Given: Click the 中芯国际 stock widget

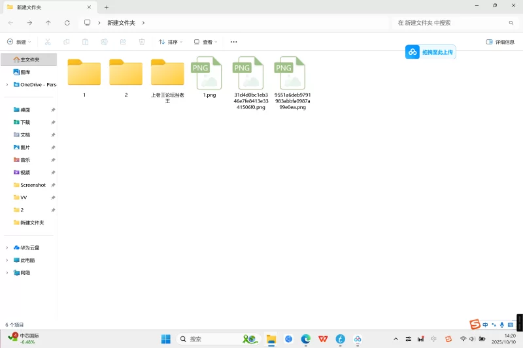Looking at the screenshot, I should pyautogui.click(x=24, y=338).
